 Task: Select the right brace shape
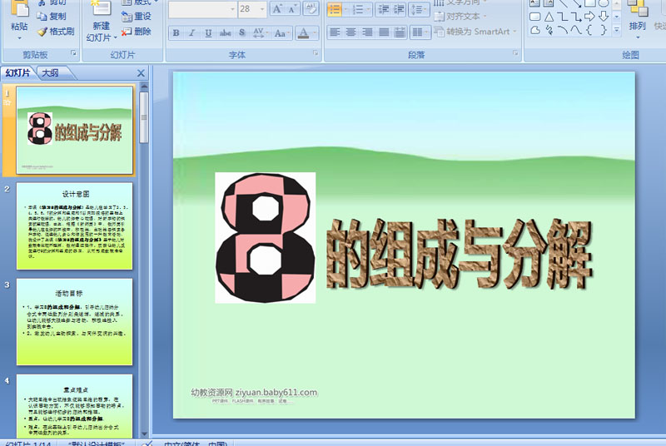point(603,30)
